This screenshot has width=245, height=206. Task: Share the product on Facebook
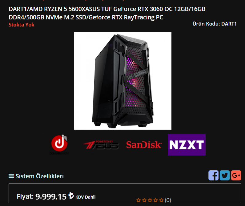click(x=213, y=176)
